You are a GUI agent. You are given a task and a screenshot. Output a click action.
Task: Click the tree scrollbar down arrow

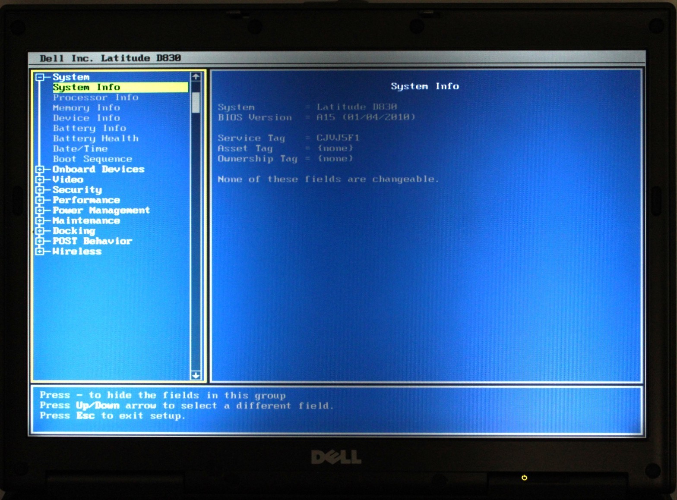tap(196, 375)
